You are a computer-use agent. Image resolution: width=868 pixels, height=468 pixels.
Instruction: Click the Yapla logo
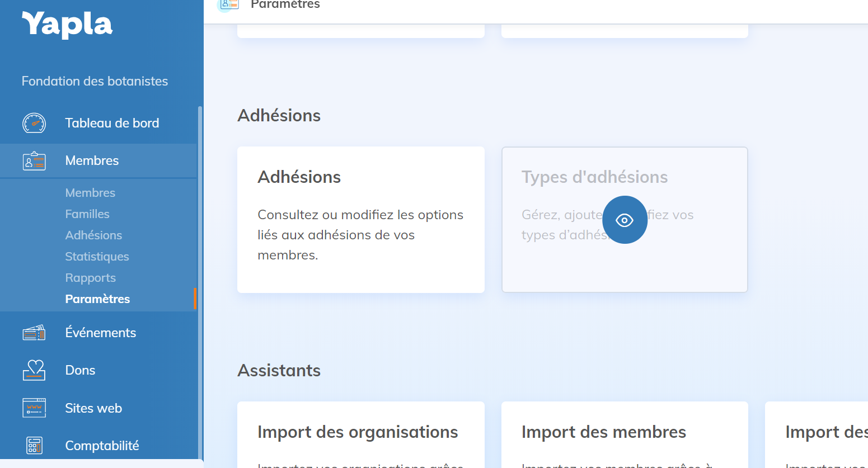click(67, 25)
